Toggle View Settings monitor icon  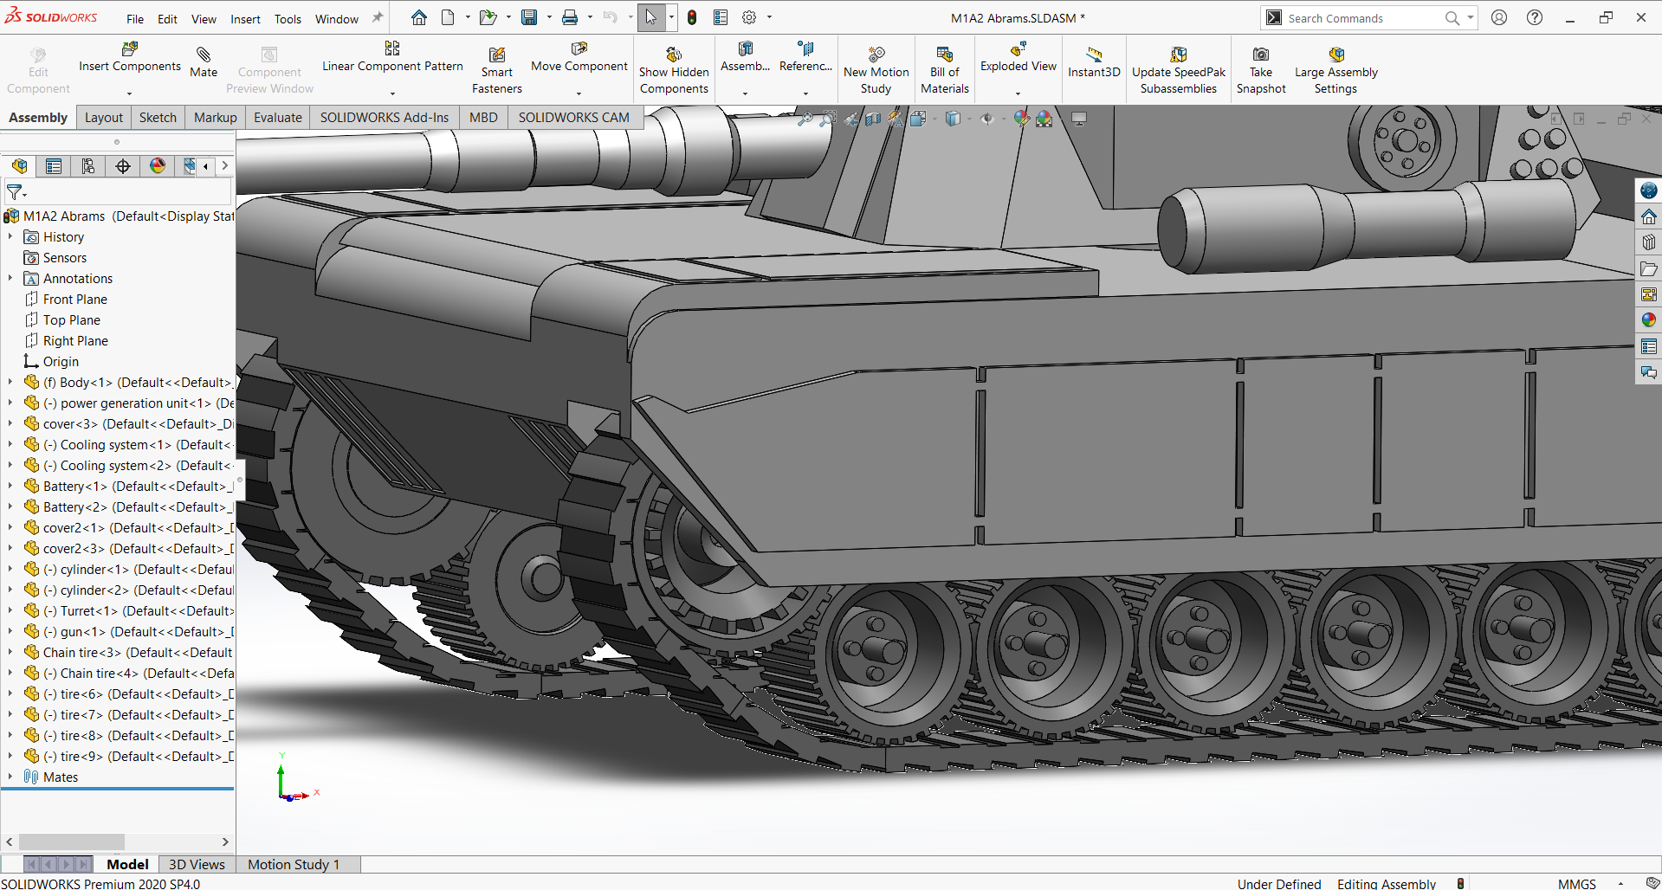coord(1079,119)
